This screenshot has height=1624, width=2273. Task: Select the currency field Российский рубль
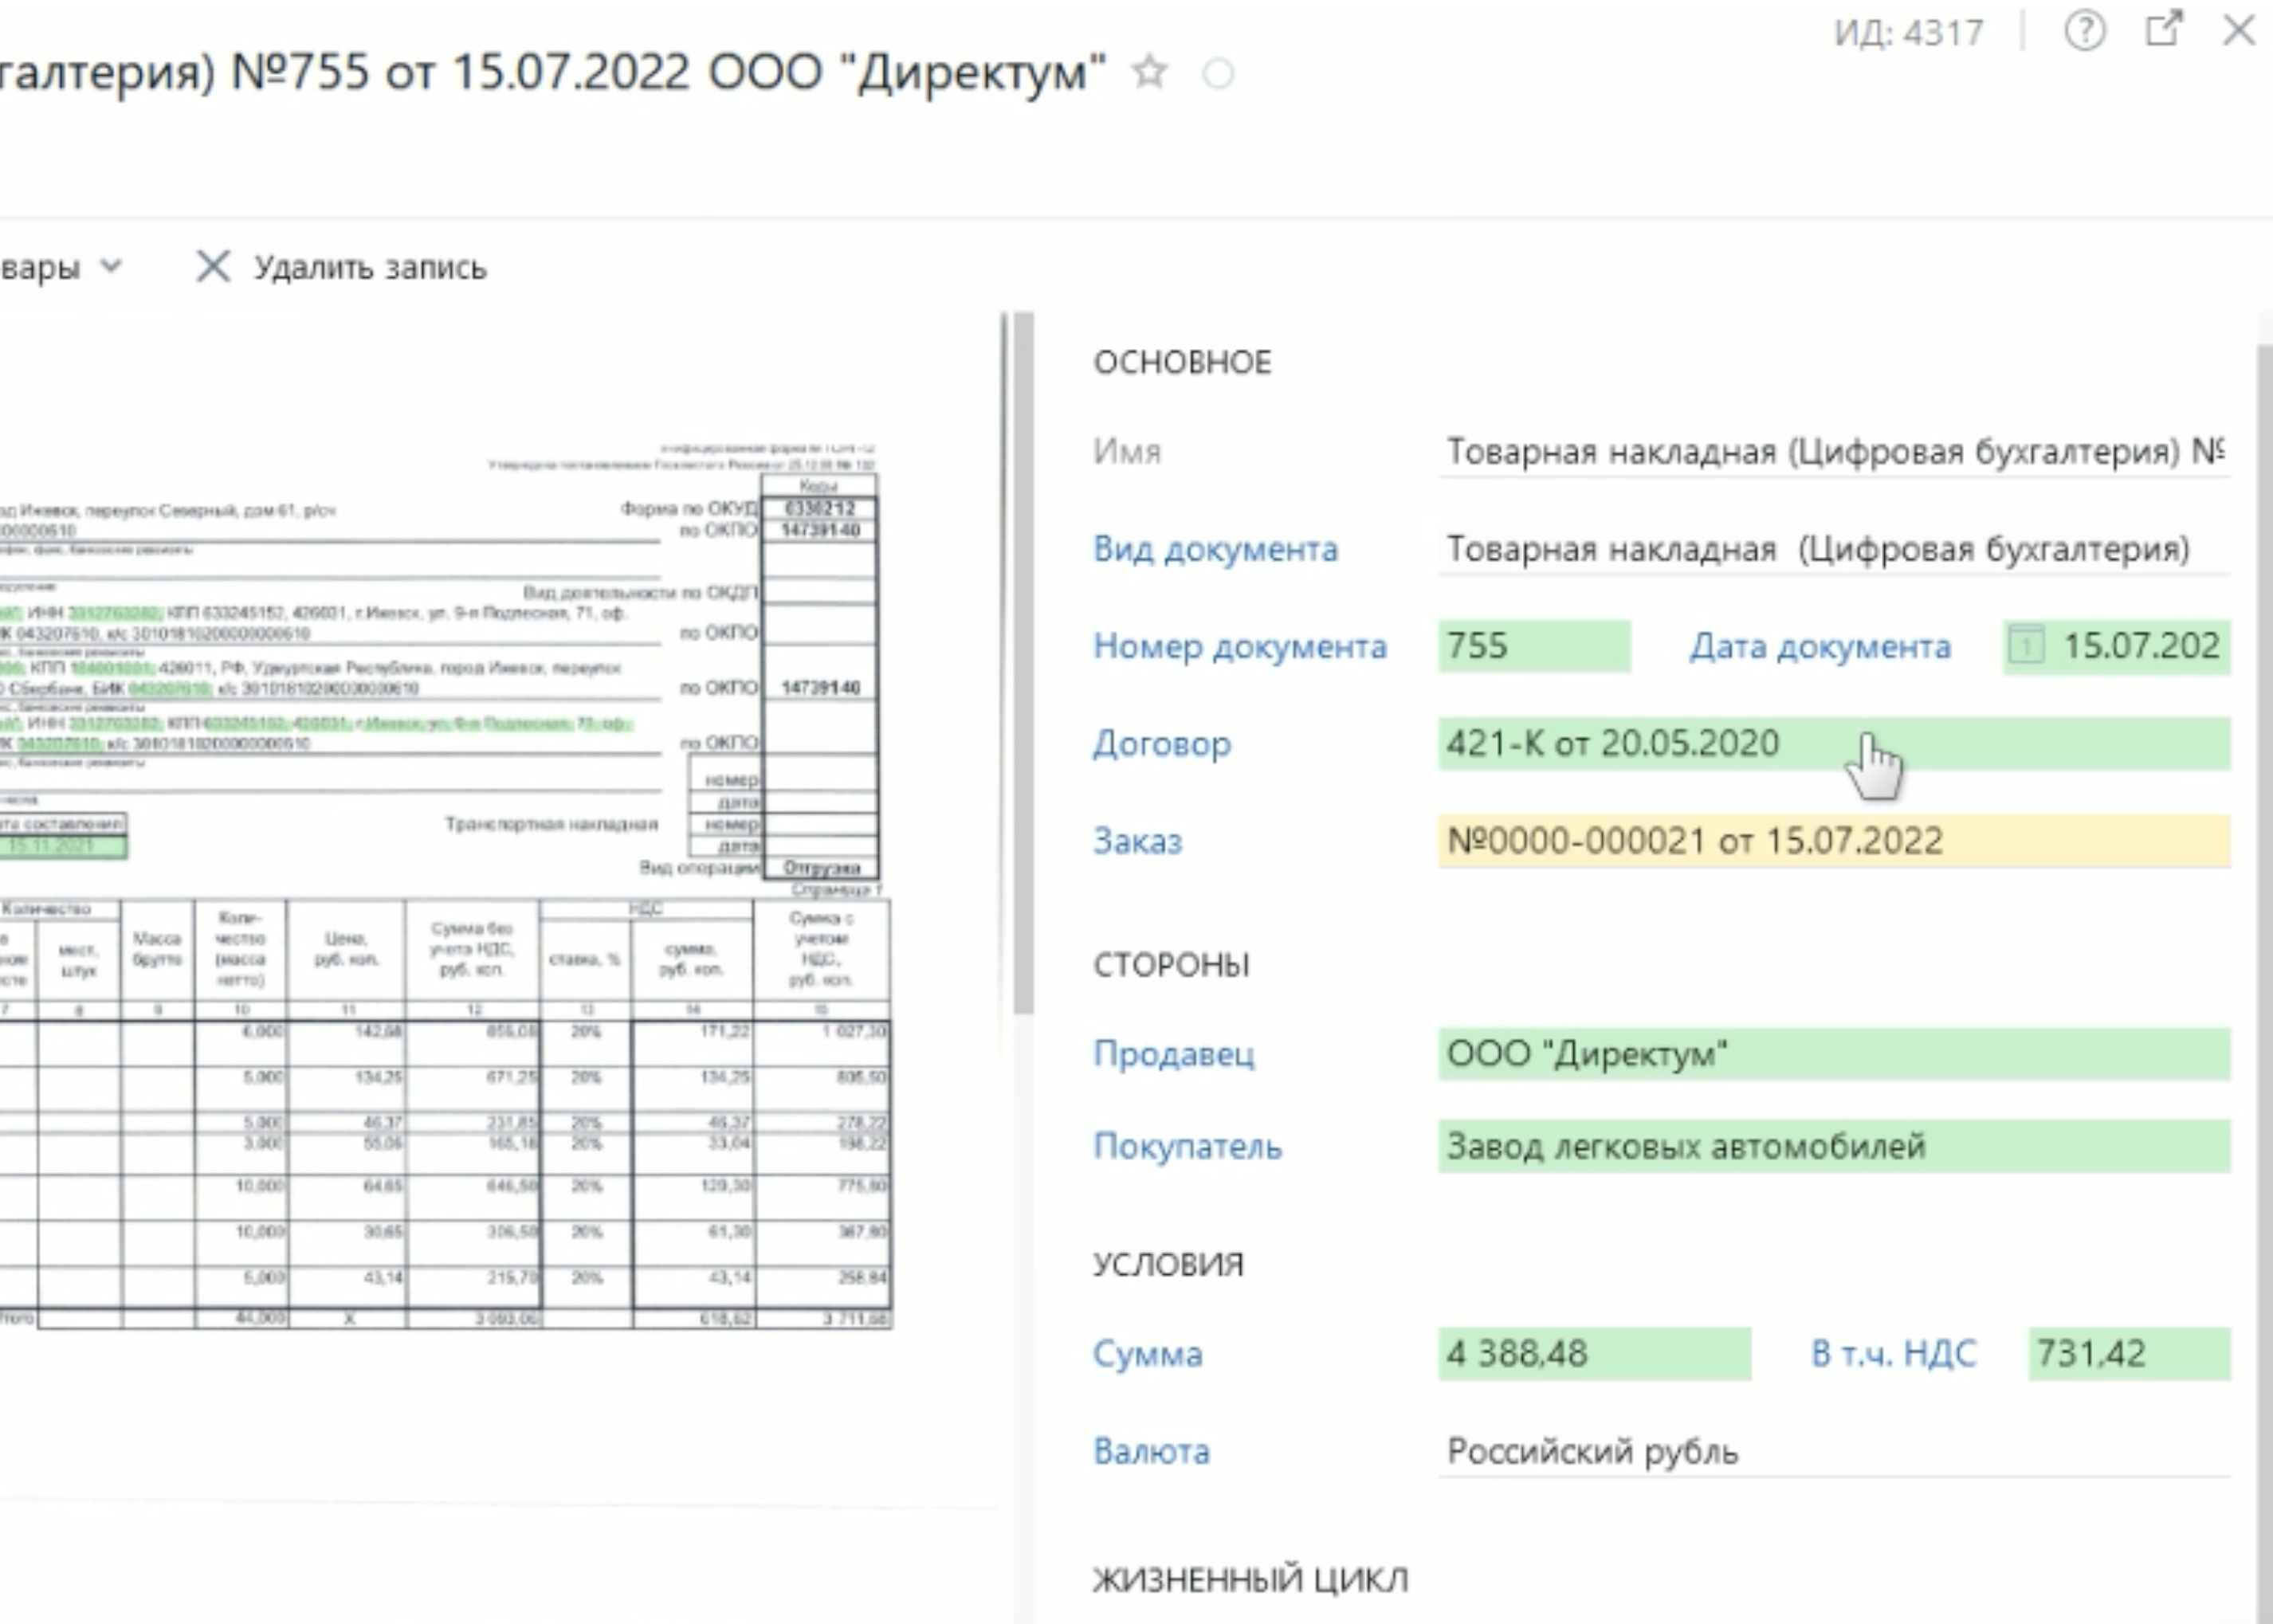point(1834,1451)
